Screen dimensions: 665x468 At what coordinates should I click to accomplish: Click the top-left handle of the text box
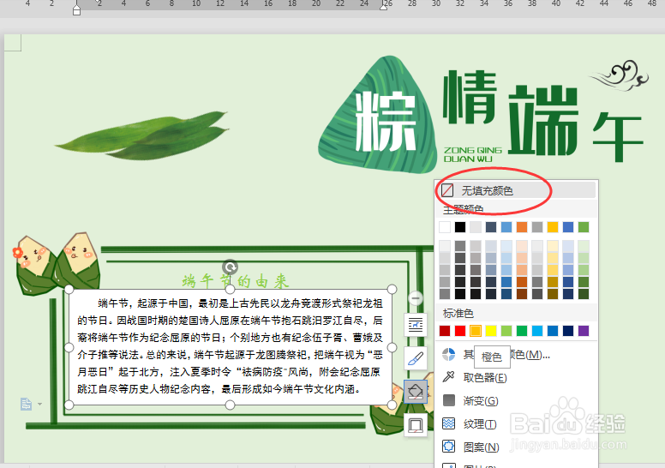tap(69, 290)
